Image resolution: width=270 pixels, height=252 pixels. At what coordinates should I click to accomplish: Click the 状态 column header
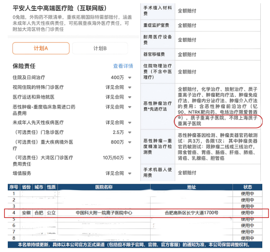coord(248,187)
